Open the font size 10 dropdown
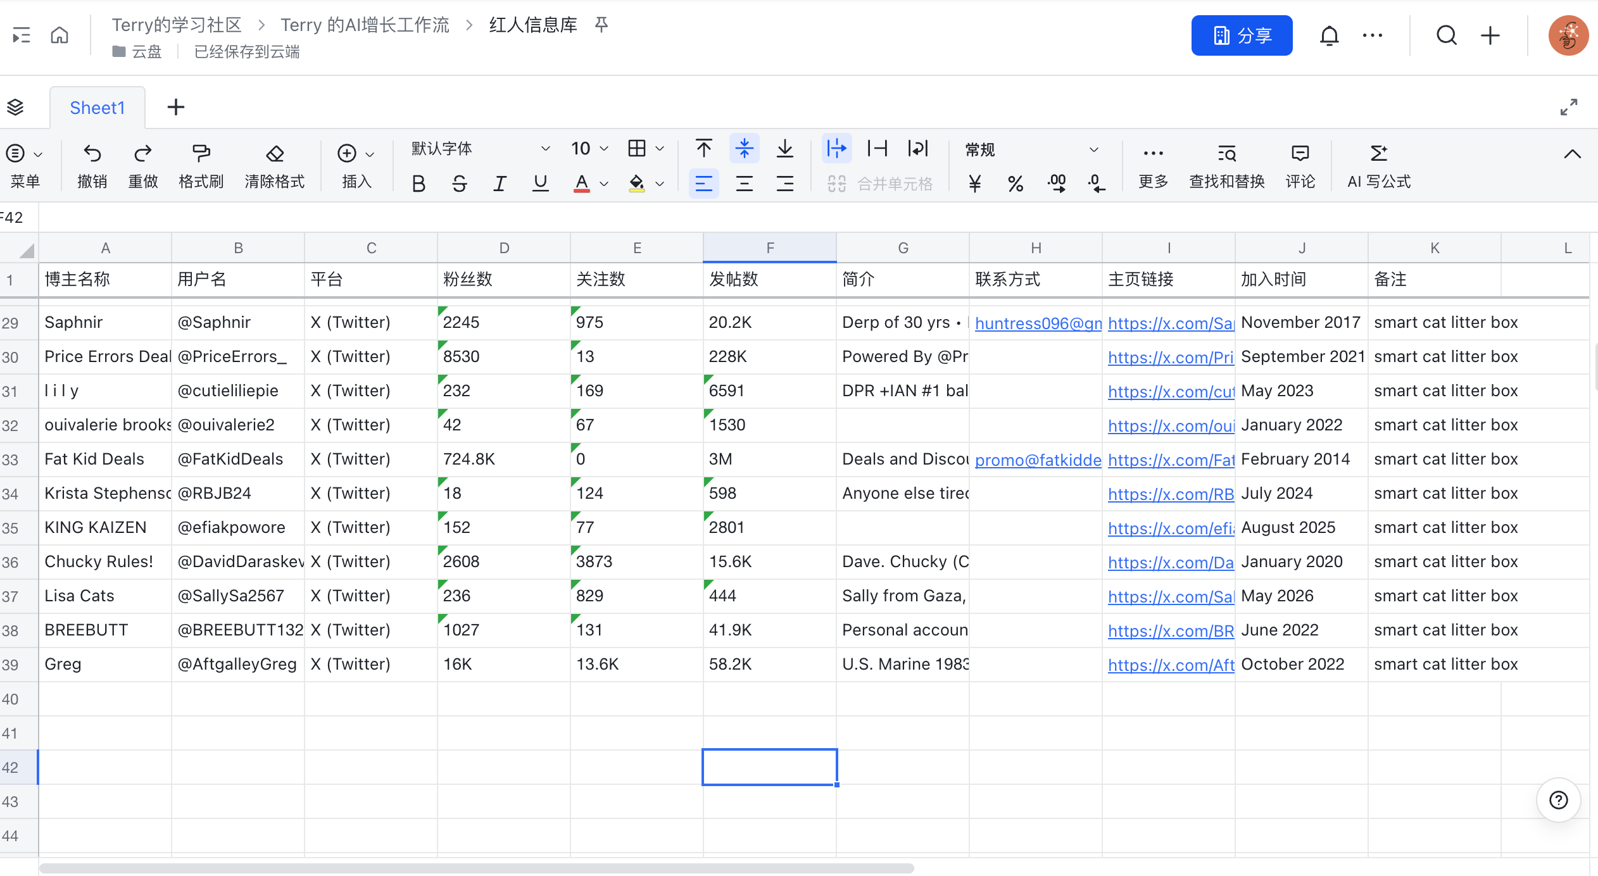Image resolution: width=1598 pixels, height=876 pixels. pos(589,149)
